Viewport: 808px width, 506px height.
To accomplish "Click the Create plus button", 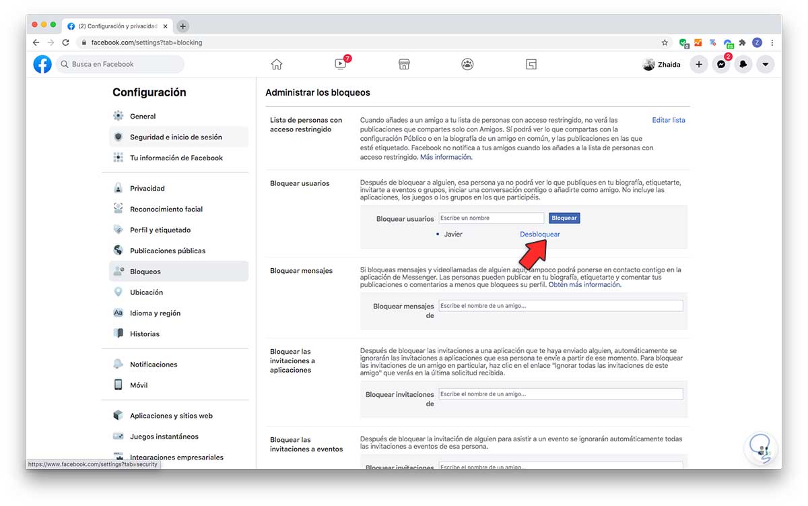I will tap(698, 64).
